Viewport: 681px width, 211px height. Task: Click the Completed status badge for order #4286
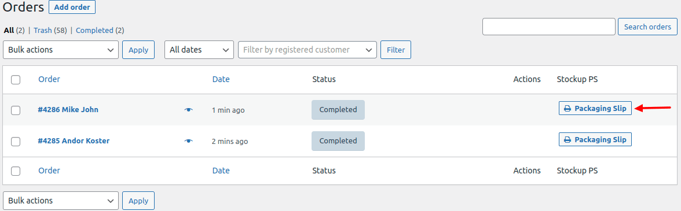[338, 110]
